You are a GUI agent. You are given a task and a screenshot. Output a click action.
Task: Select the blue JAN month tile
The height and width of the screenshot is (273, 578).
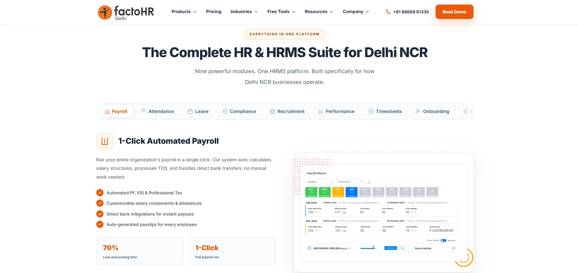(x=351, y=192)
